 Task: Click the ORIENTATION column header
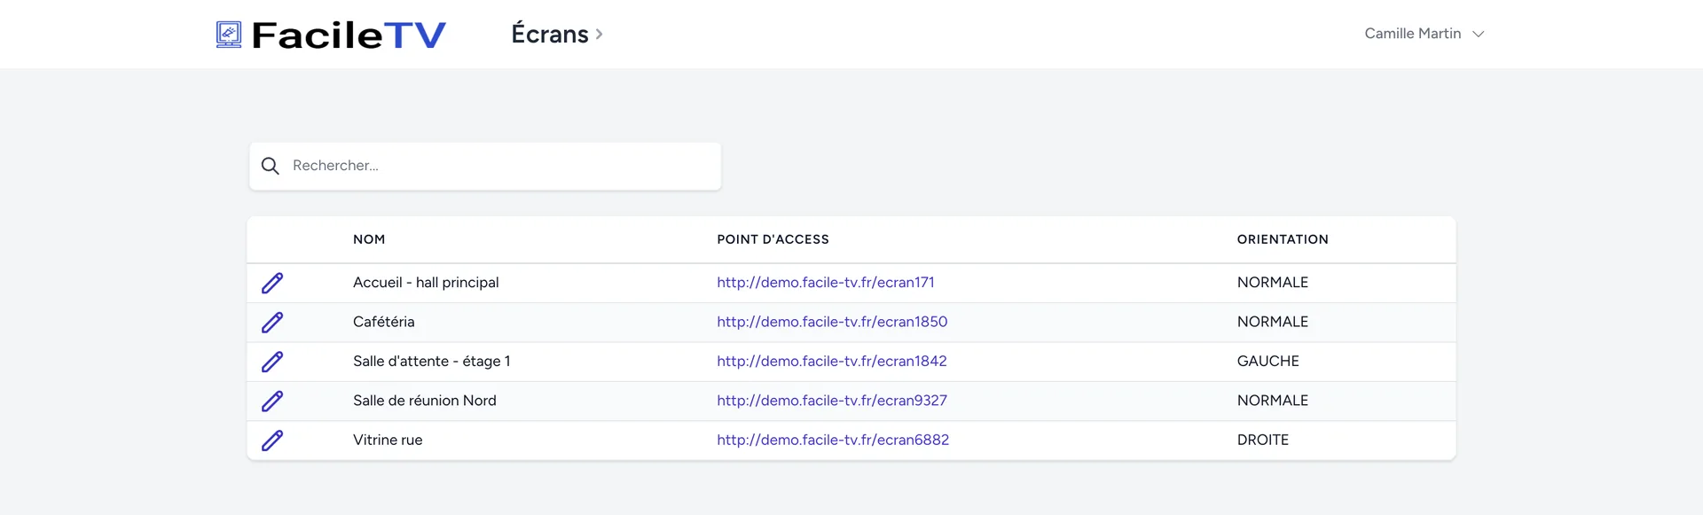(1283, 239)
